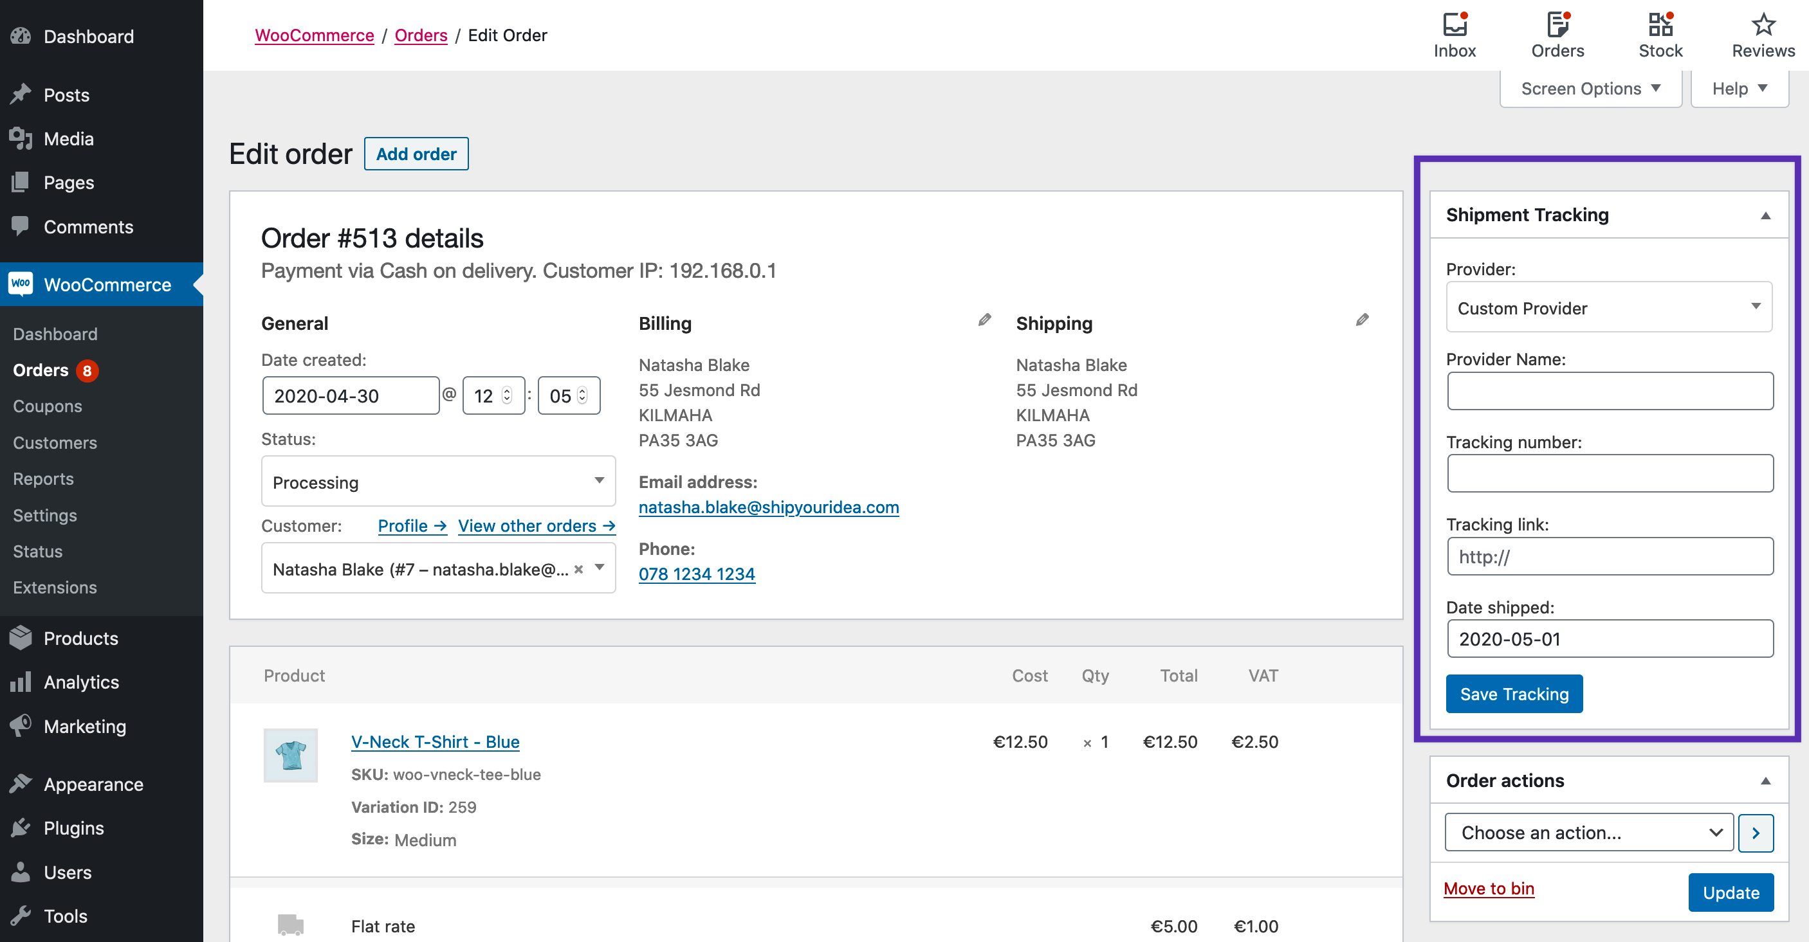The height and width of the screenshot is (942, 1809).
Task: Click View other orders link
Action: pyautogui.click(x=537, y=525)
